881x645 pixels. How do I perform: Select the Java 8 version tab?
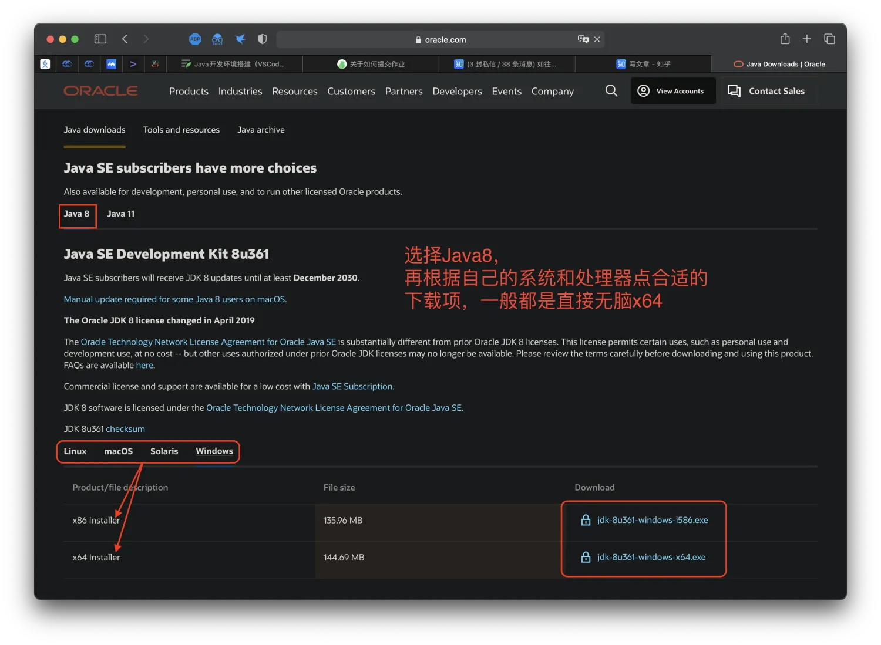pyautogui.click(x=77, y=214)
